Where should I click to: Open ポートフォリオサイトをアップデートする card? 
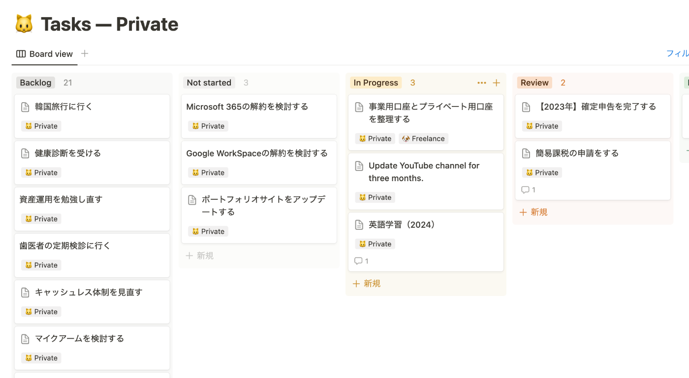259,216
